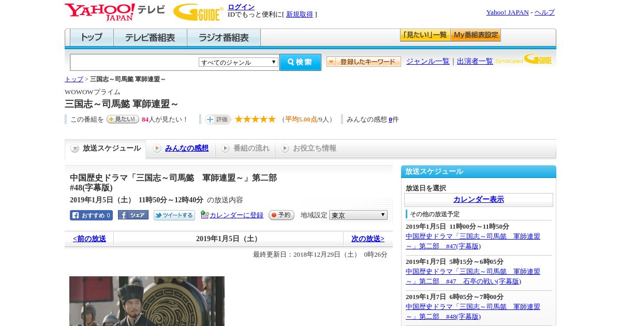The height and width of the screenshot is (326, 621).
Task: Switch to the トップ tab
Action: 92,38
